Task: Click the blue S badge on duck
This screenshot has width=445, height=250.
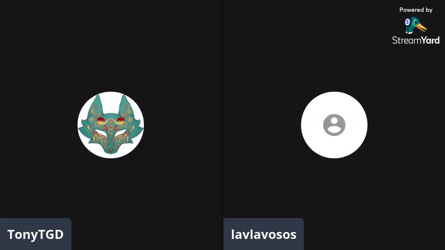Action: pos(408,22)
